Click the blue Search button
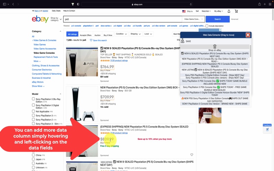This screenshot has height=171, width=274. [217, 19]
